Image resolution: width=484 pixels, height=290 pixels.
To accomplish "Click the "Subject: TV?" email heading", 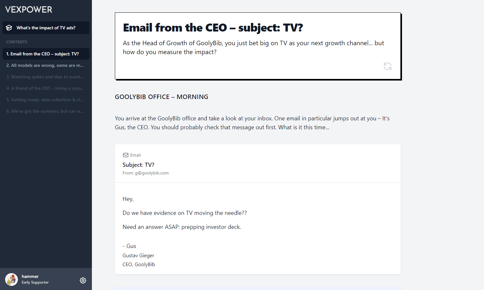I will [138, 165].
